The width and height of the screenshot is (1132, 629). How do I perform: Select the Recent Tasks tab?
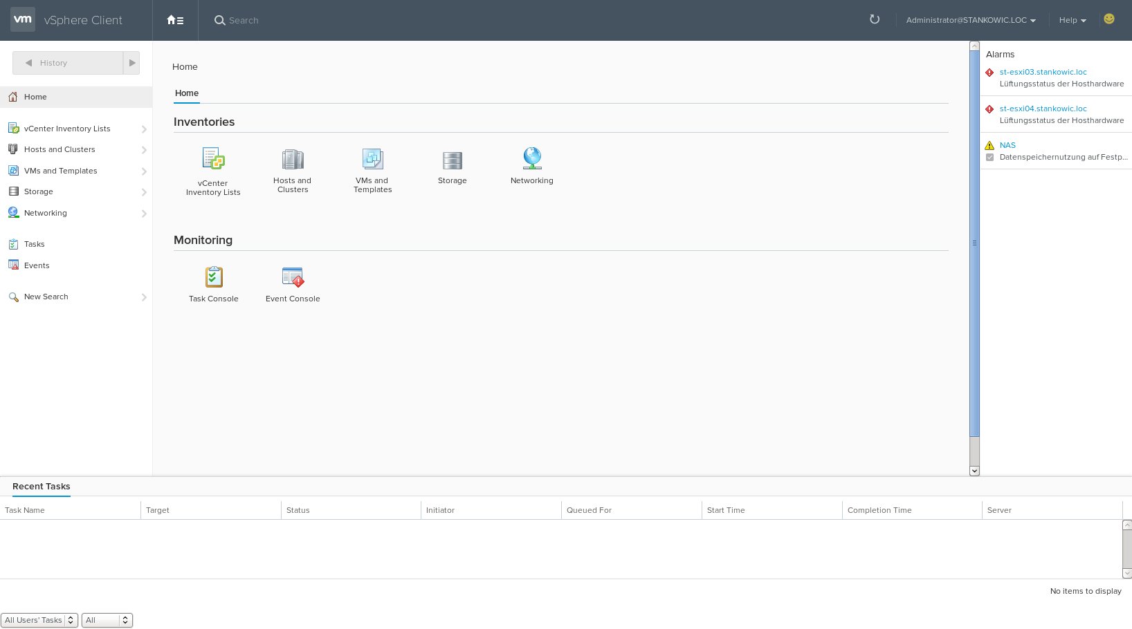[42, 487]
